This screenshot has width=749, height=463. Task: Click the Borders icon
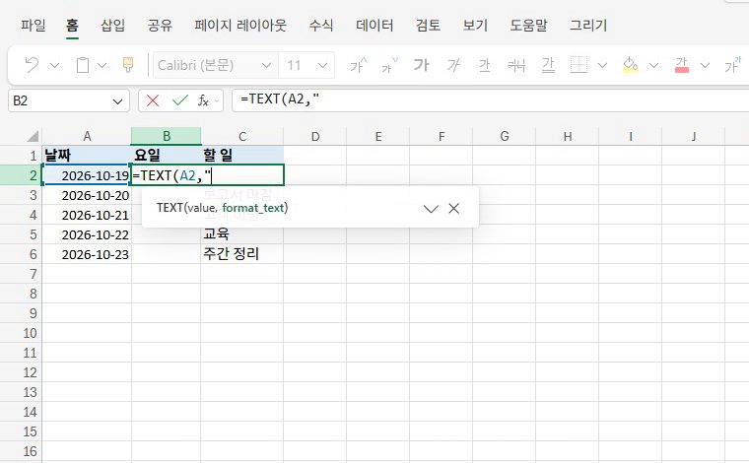(x=579, y=64)
